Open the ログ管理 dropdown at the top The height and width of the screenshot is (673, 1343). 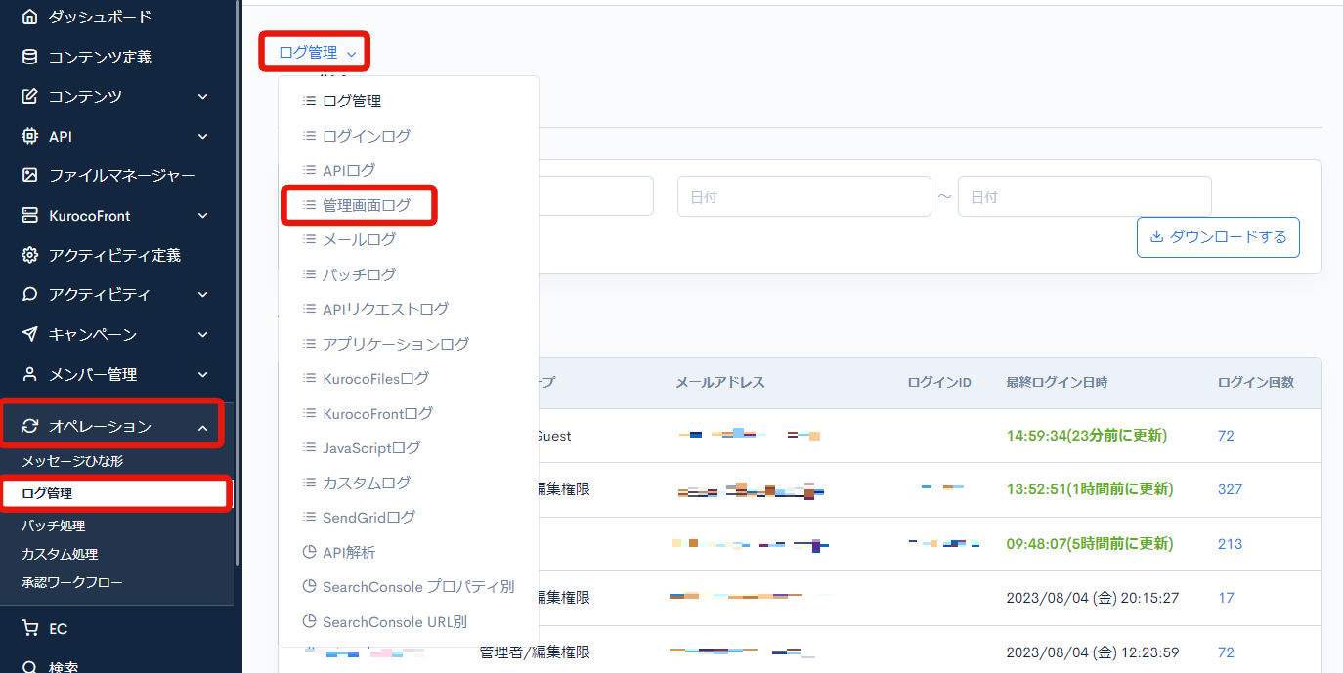pyautogui.click(x=315, y=51)
